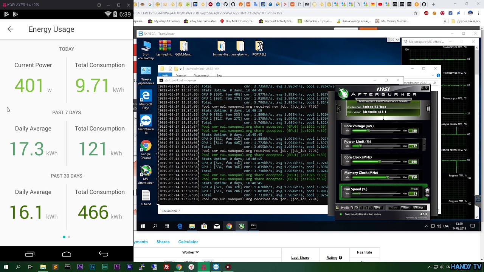Tap the Android back arrow button
484x272 pixels.
(103, 254)
